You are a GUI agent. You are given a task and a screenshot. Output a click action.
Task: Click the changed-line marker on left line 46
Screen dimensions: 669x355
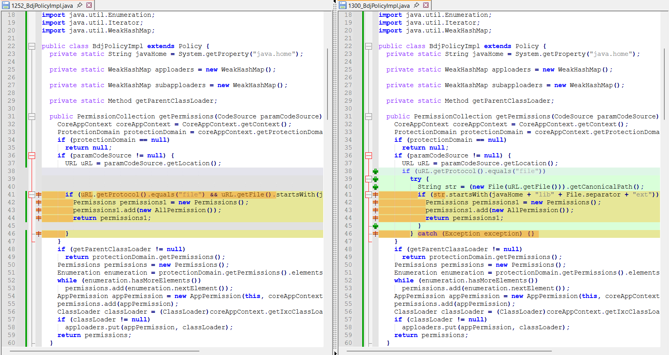[x=39, y=234]
